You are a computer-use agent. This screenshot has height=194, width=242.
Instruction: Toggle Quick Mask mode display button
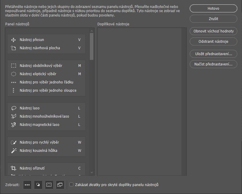point(49,185)
